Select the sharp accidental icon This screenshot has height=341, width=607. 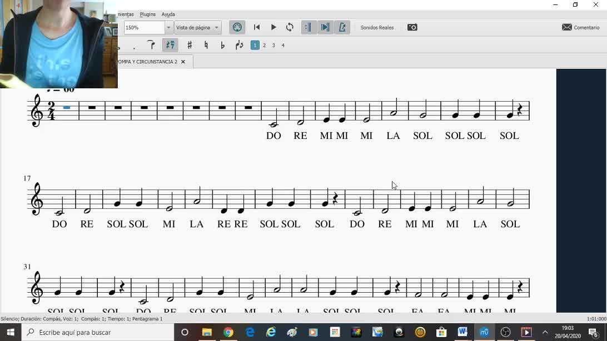tap(190, 45)
